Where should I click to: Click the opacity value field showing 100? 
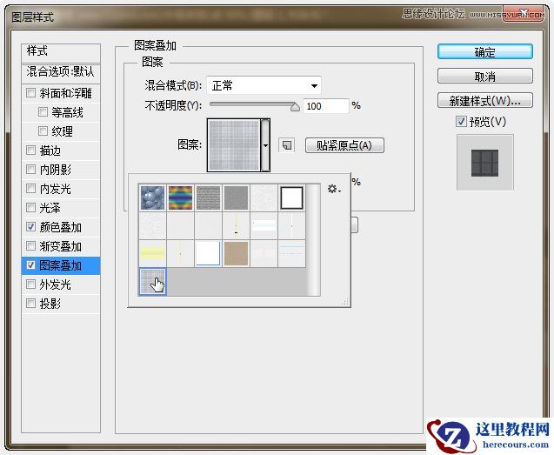(x=326, y=106)
